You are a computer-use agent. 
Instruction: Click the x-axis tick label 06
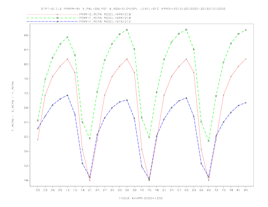[53, 190]
